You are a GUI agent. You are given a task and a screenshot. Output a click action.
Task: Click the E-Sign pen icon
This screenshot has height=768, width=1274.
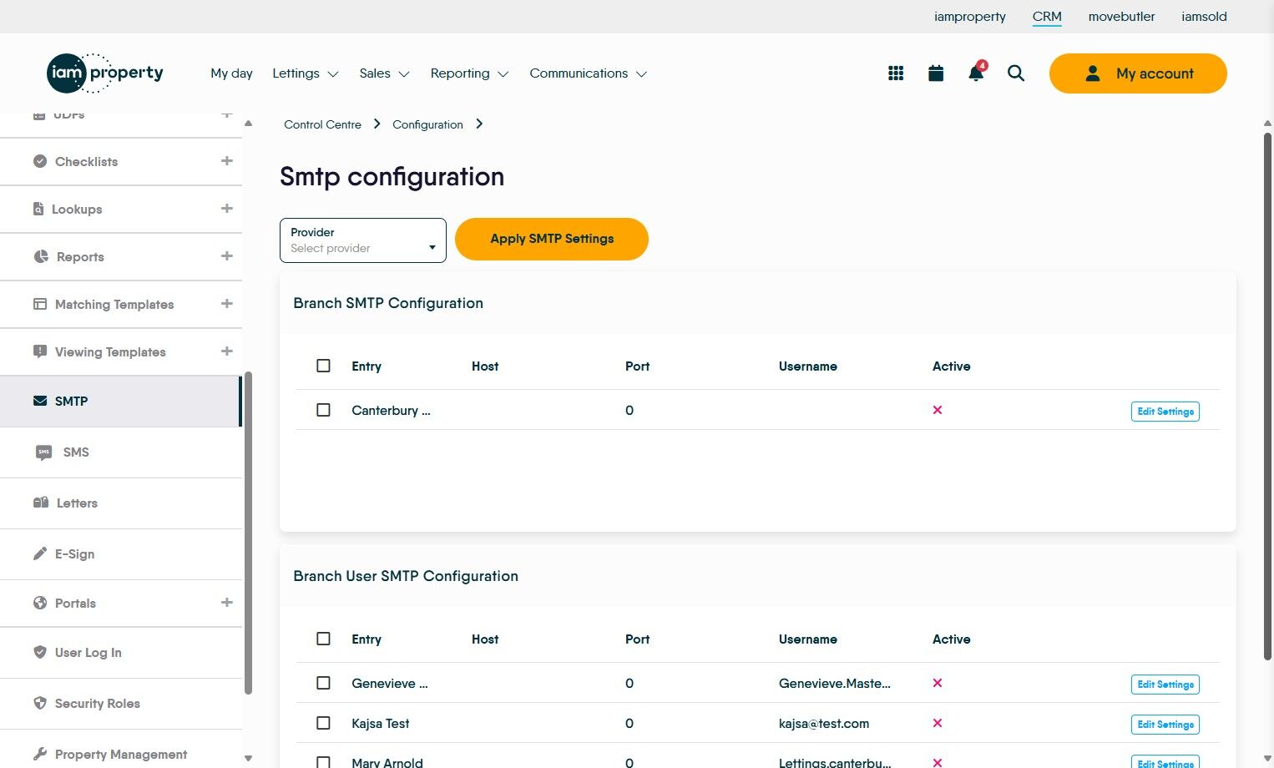pyautogui.click(x=40, y=553)
